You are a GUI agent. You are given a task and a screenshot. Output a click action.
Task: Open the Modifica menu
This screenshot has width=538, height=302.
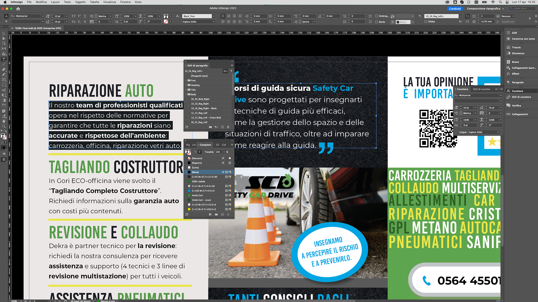(x=41, y=2)
